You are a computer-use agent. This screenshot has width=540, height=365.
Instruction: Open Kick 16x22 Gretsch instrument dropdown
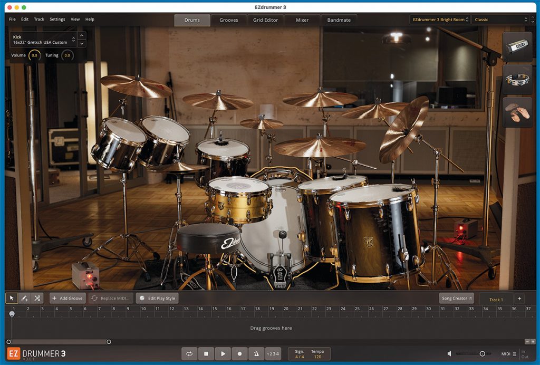coord(43,40)
